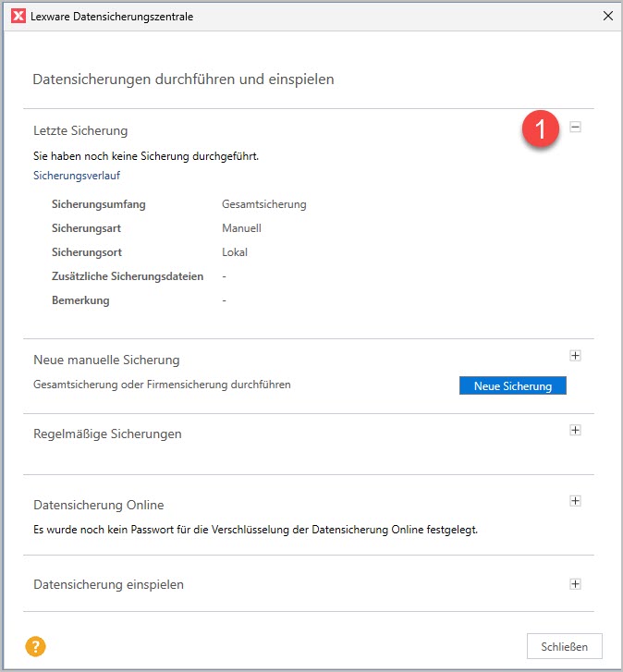Expand the Datensicherung Online section
The width and height of the screenshot is (623, 672).
(x=575, y=501)
